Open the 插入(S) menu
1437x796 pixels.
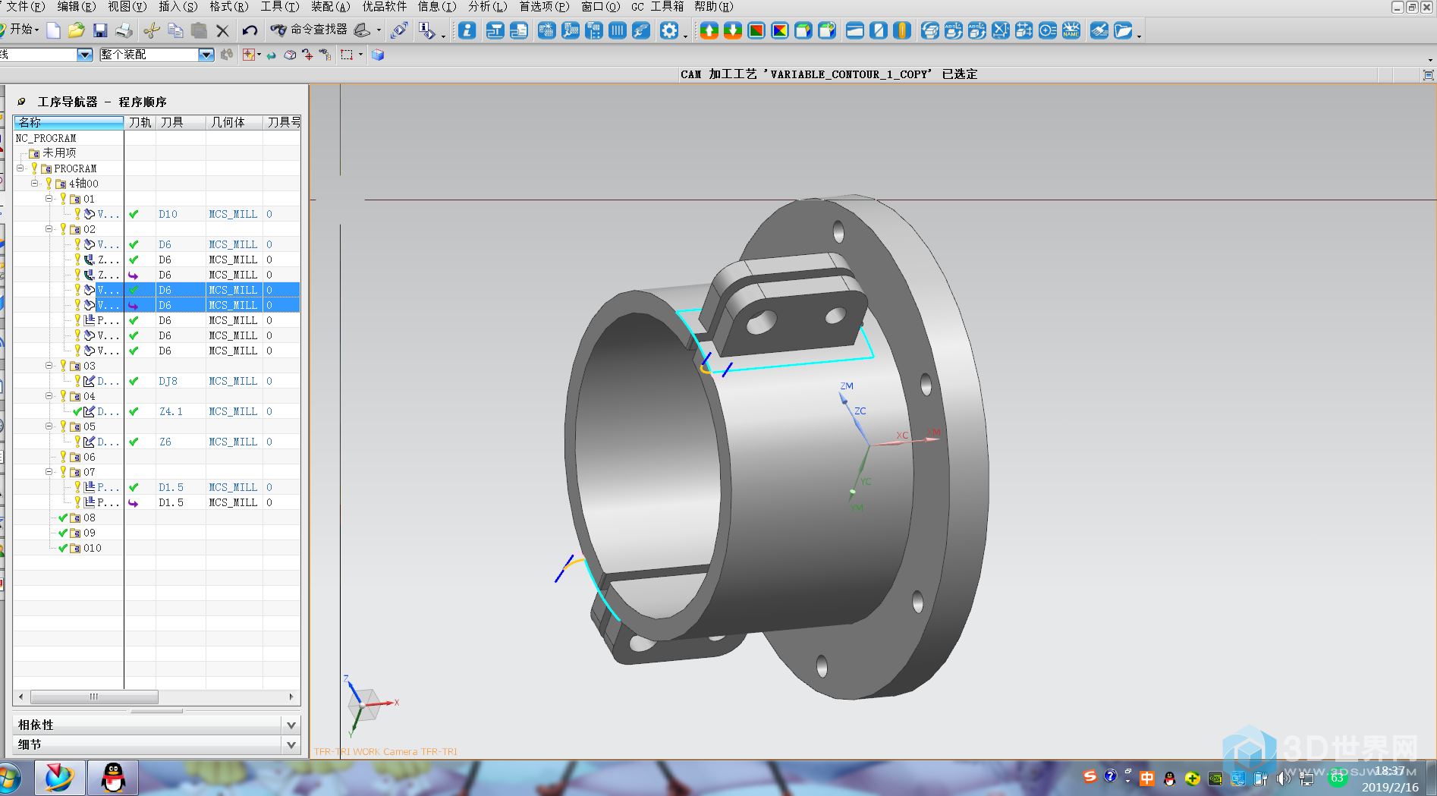click(x=178, y=7)
